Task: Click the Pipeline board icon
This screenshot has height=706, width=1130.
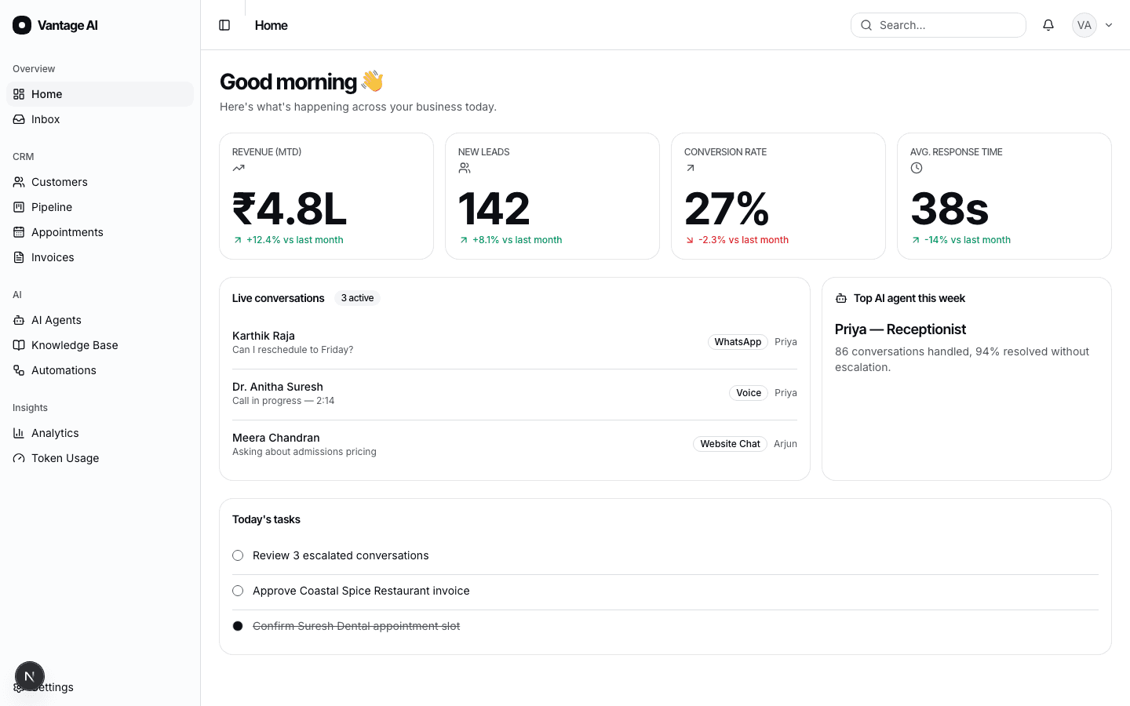Action: 19,207
